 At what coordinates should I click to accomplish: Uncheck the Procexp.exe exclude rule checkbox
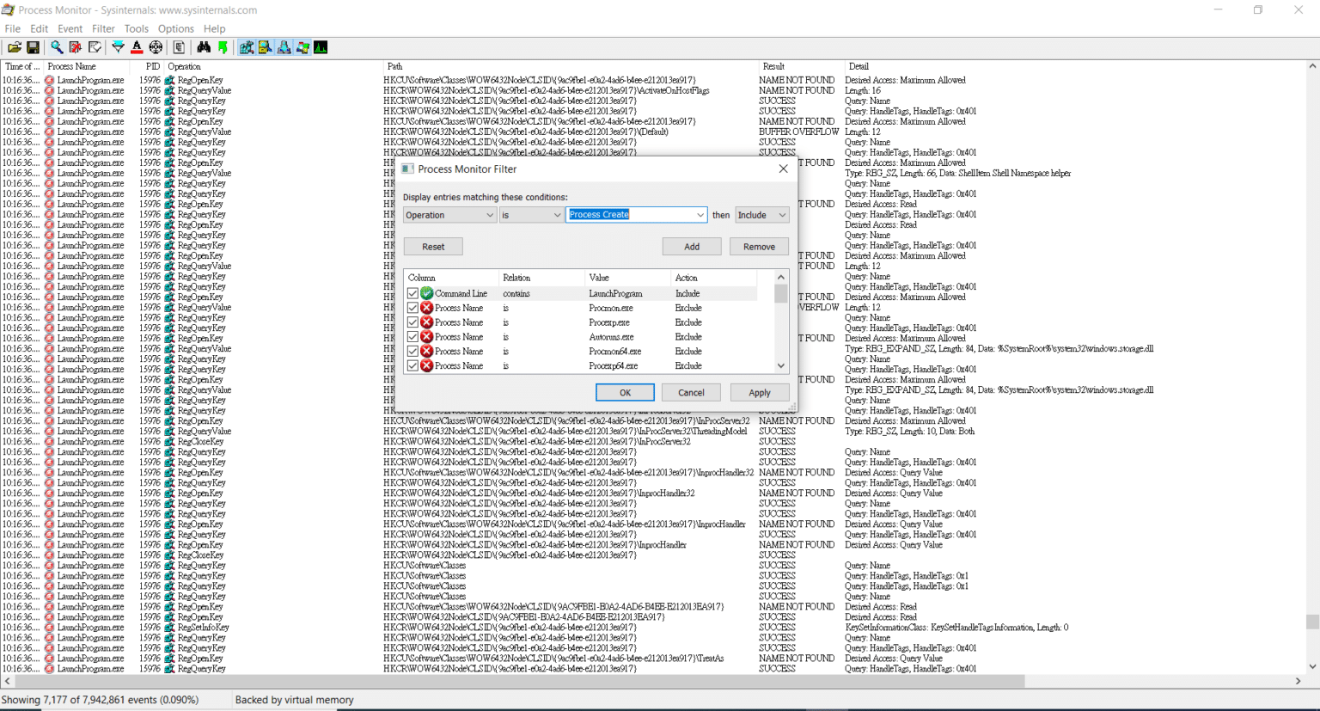click(x=412, y=322)
